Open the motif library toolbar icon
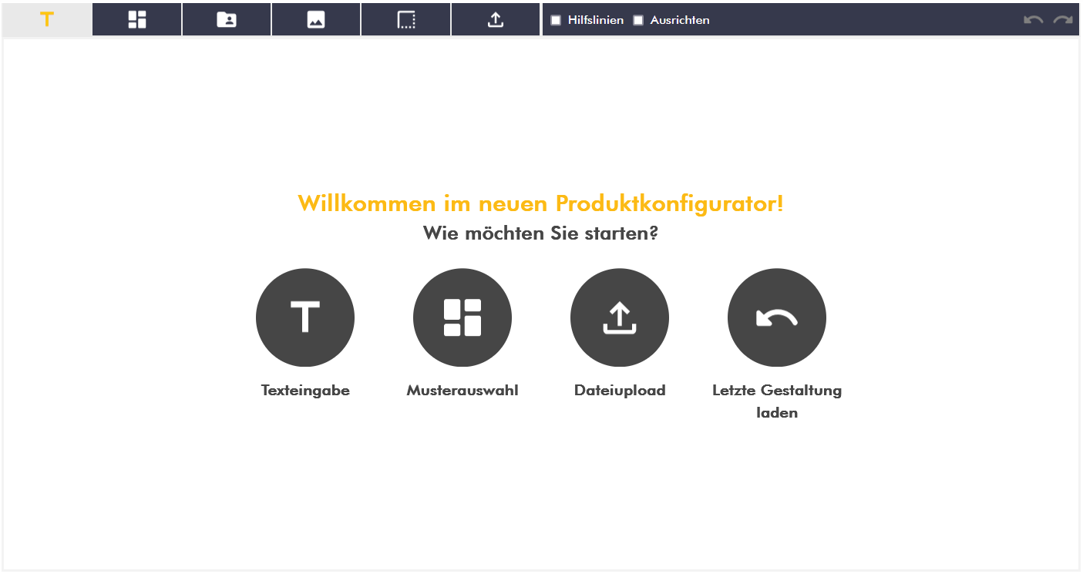The width and height of the screenshot is (1083, 574). coord(226,19)
